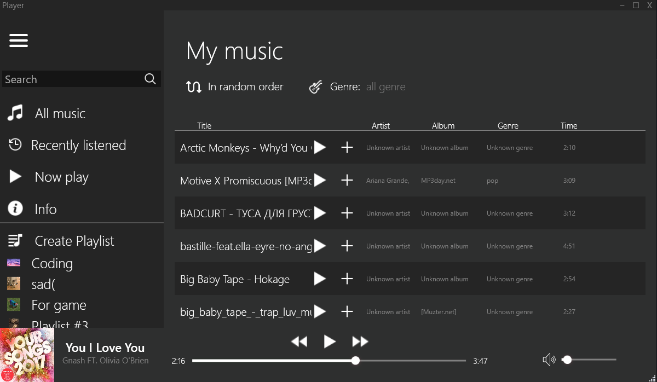Open the 'all genre' filter dropdown

(385, 86)
